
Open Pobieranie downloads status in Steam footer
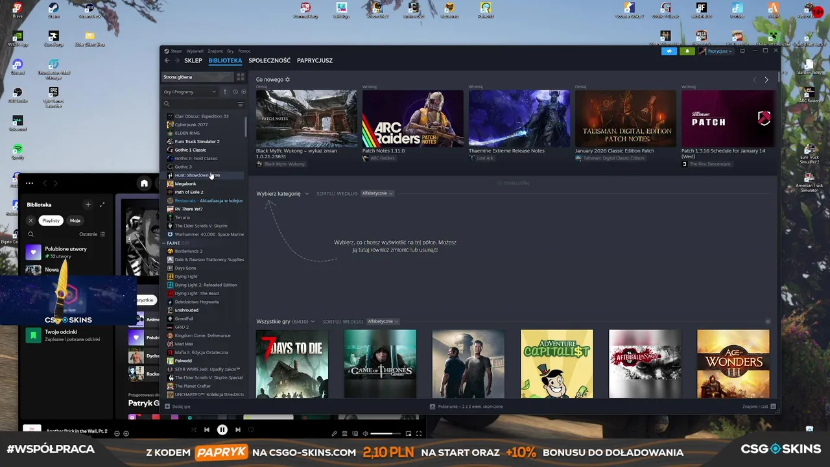point(466,407)
